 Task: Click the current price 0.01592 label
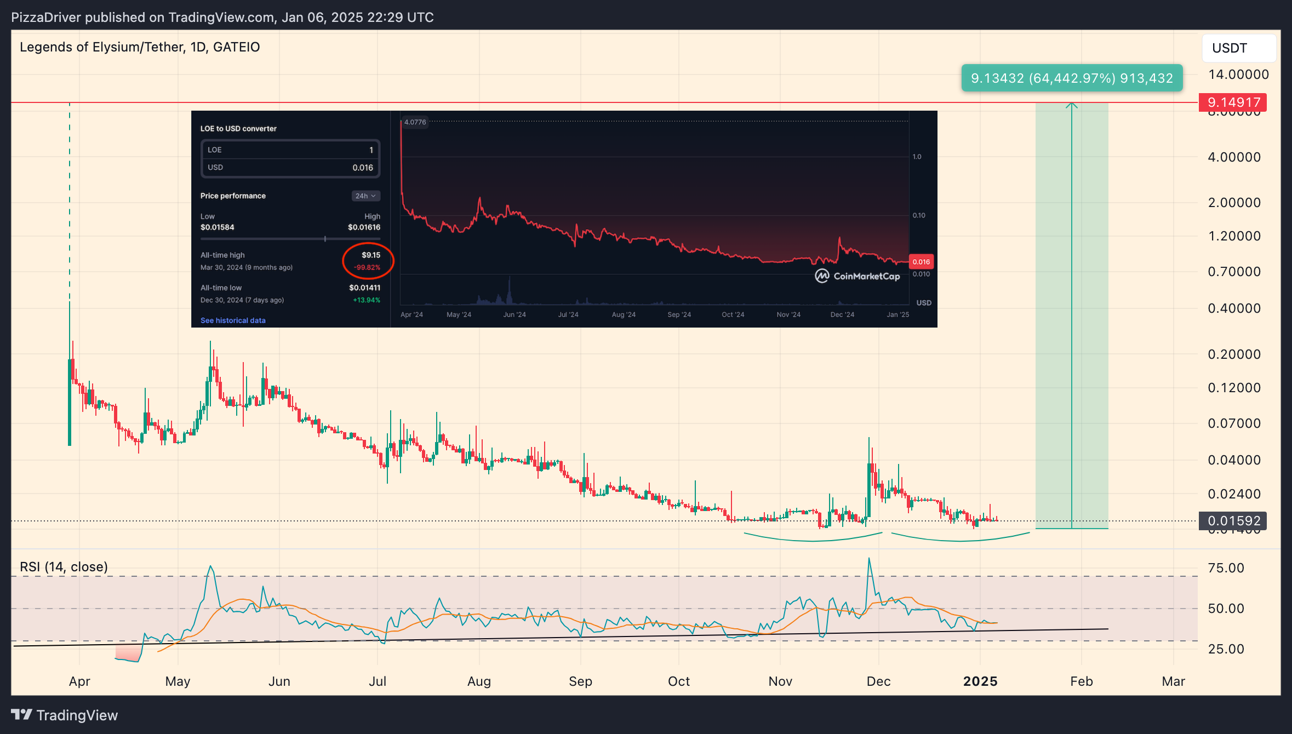pyautogui.click(x=1233, y=520)
